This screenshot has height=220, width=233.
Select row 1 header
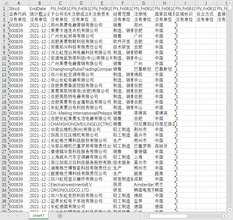click(x=4, y=8)
